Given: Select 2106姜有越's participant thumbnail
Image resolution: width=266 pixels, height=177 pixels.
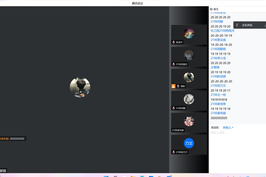Looking at the screenshot, I should [x=189, y=121].
